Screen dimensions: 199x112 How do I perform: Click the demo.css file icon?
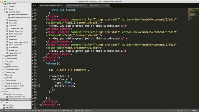pyautogui.click(x=7, y=37)
